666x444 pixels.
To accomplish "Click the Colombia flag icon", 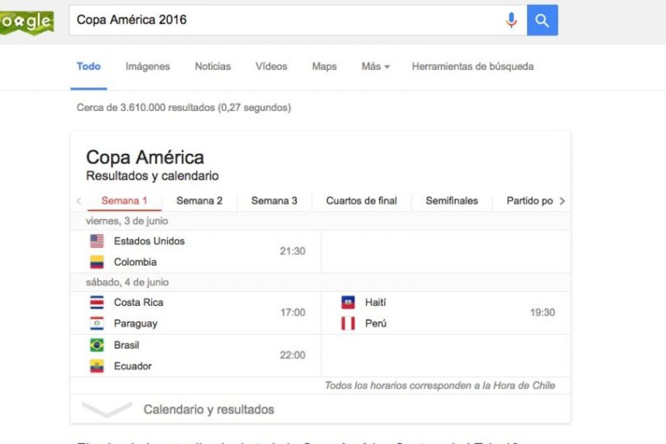I will click(97, 262).
